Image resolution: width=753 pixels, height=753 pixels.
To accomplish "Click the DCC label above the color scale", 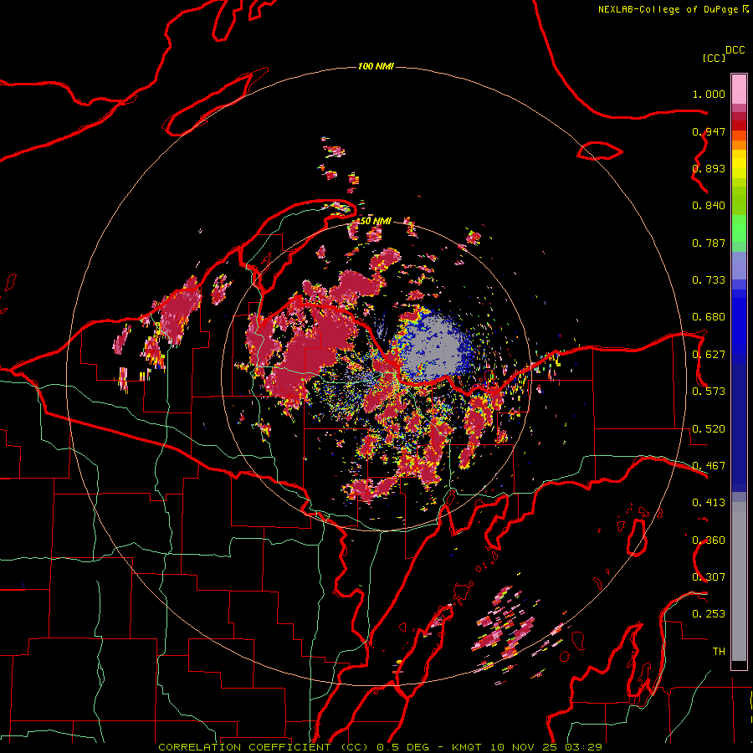I will [x=735, y=50].
